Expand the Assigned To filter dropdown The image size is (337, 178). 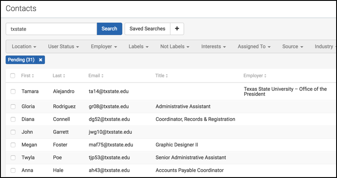254,46
